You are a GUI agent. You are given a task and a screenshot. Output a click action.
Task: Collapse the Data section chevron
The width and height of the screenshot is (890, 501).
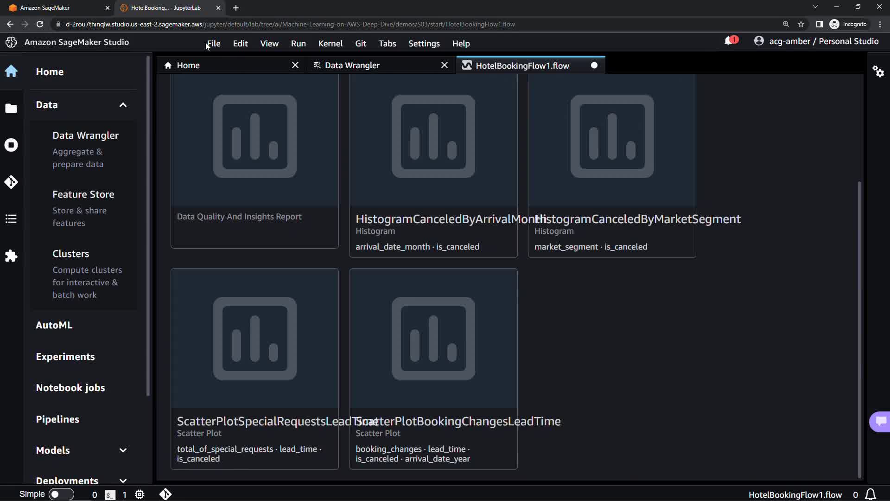tap(123, 105)
